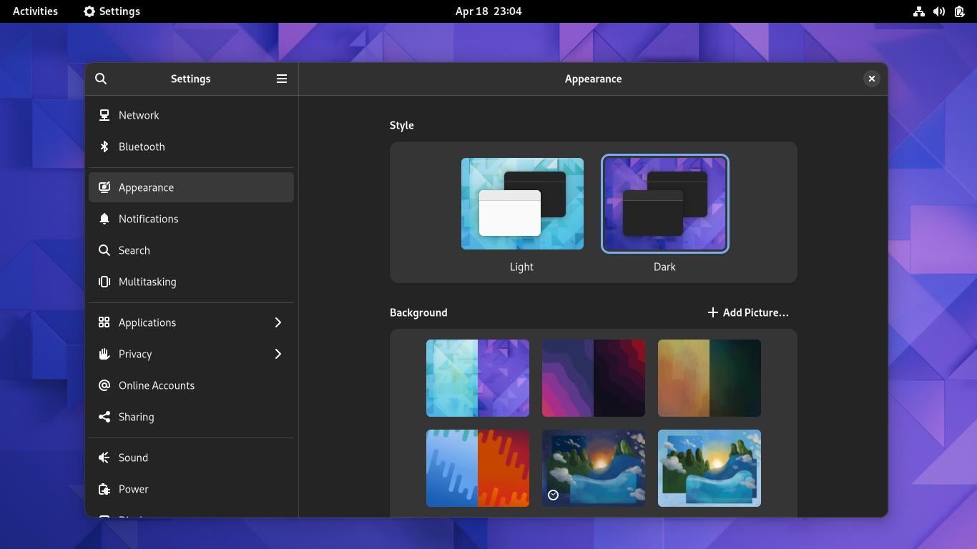Choose the blue and orange drips background
This screenshot has width=977, height=549.
point(478,468)
